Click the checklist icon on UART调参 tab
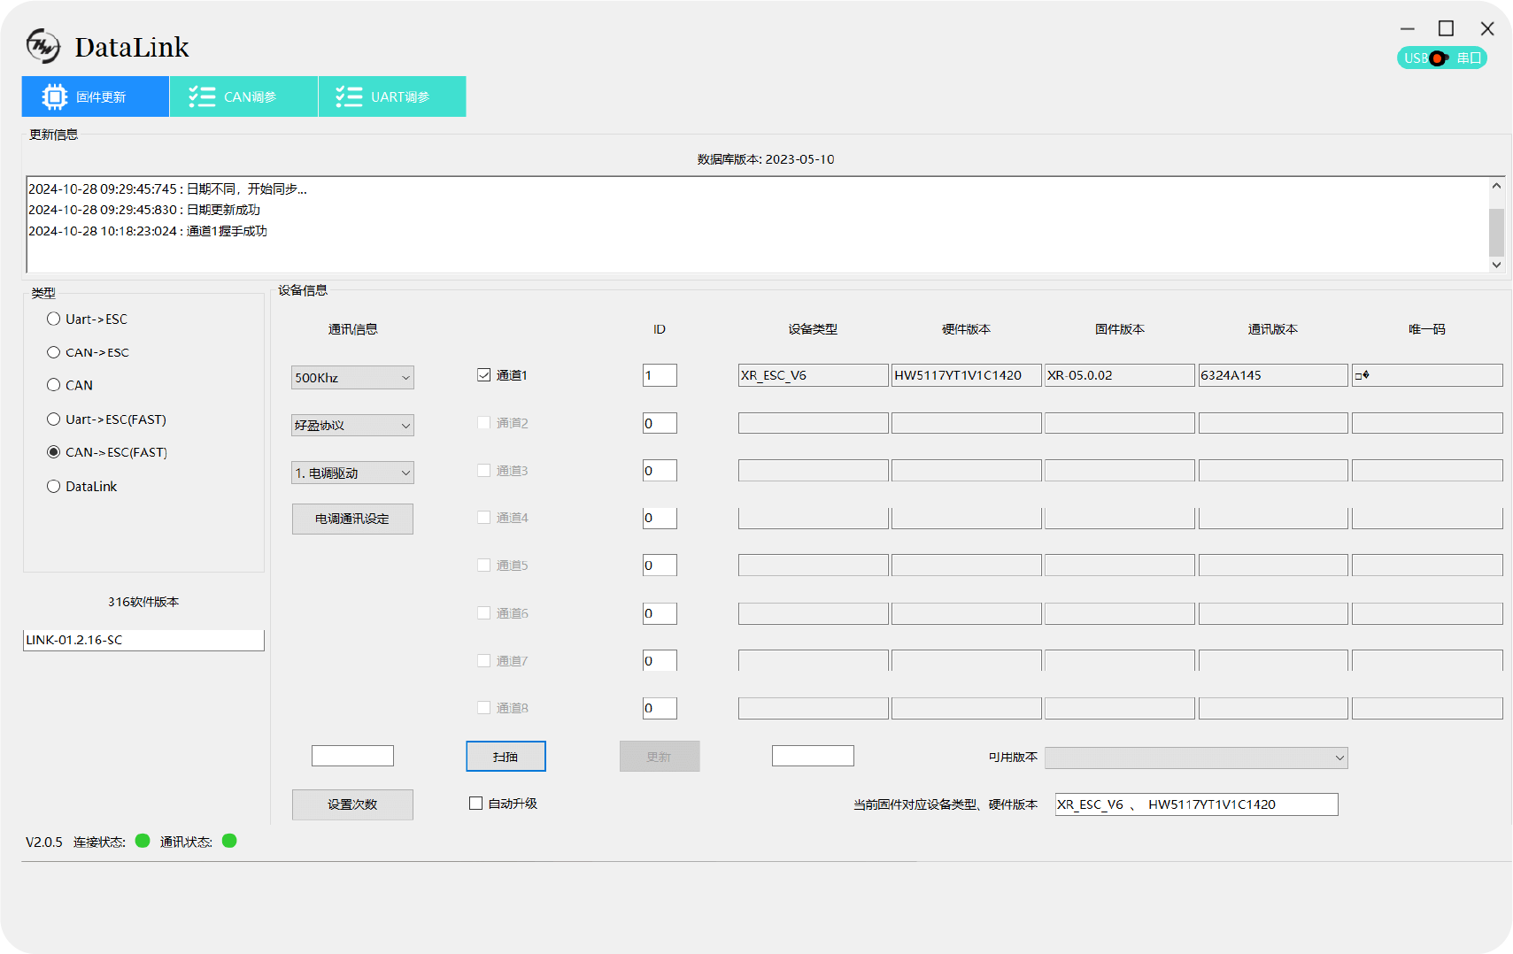 (349, 96)
